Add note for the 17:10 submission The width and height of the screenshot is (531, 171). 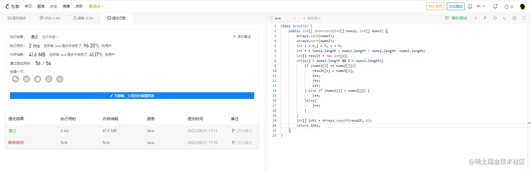pyautogui.click(x=242, y=143)
